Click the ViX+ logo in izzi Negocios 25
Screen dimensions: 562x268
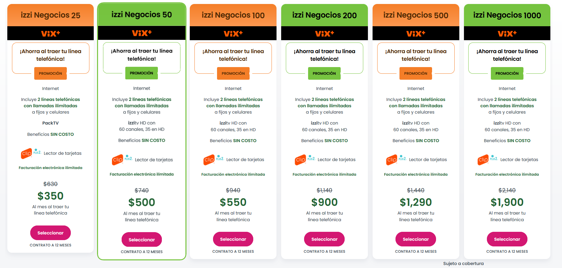click(x=51, y=34)
